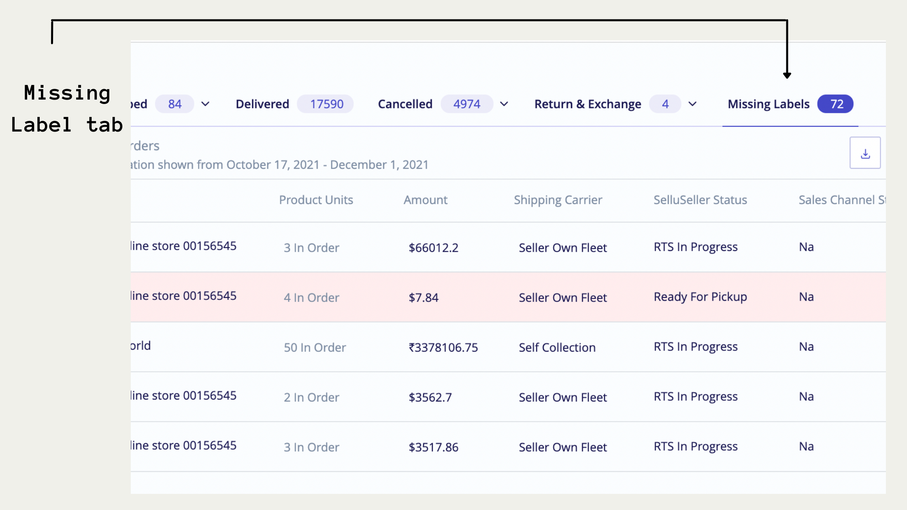Download orders with the export icon
Image resolution: width=907 pixels, height=510 pixels.
(865, 153)
